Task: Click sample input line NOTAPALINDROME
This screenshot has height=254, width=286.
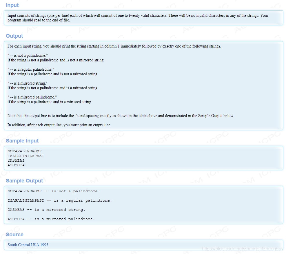Action: (x=24, y=151)
